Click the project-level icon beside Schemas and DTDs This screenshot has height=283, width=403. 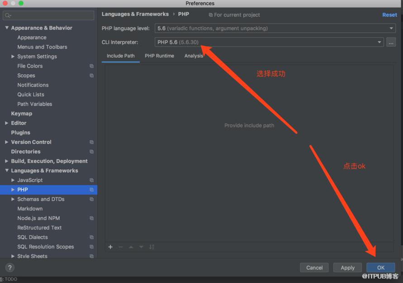pos(91,199)
